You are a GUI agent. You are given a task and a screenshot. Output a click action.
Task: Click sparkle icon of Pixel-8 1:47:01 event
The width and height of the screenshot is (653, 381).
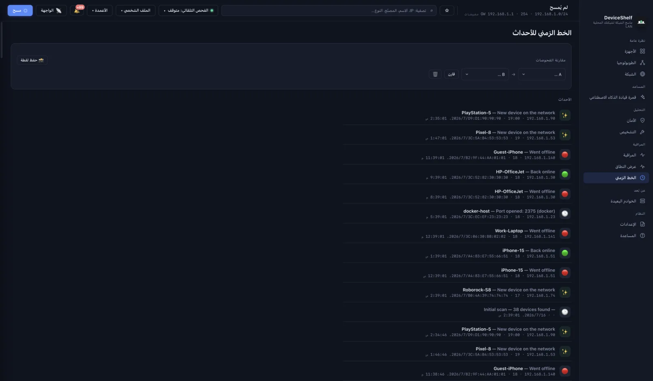coord(565,135)
